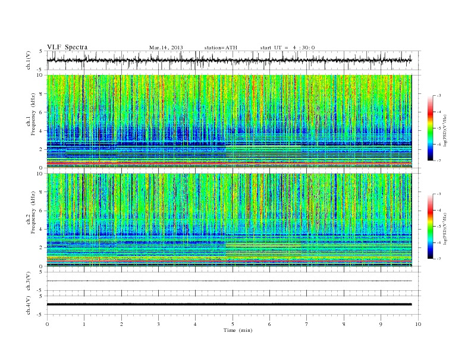Click the ch.3 flat signal trace
471x364 pixels.
pyautogui.click(x=229, y=281)
